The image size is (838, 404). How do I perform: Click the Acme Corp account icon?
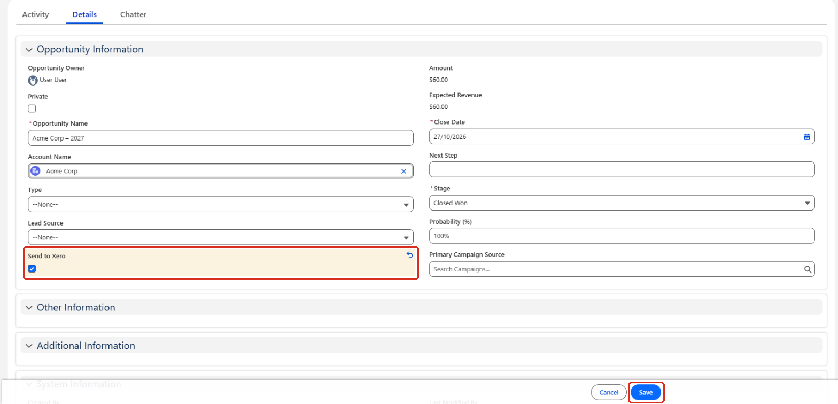(x=36, y=171)
